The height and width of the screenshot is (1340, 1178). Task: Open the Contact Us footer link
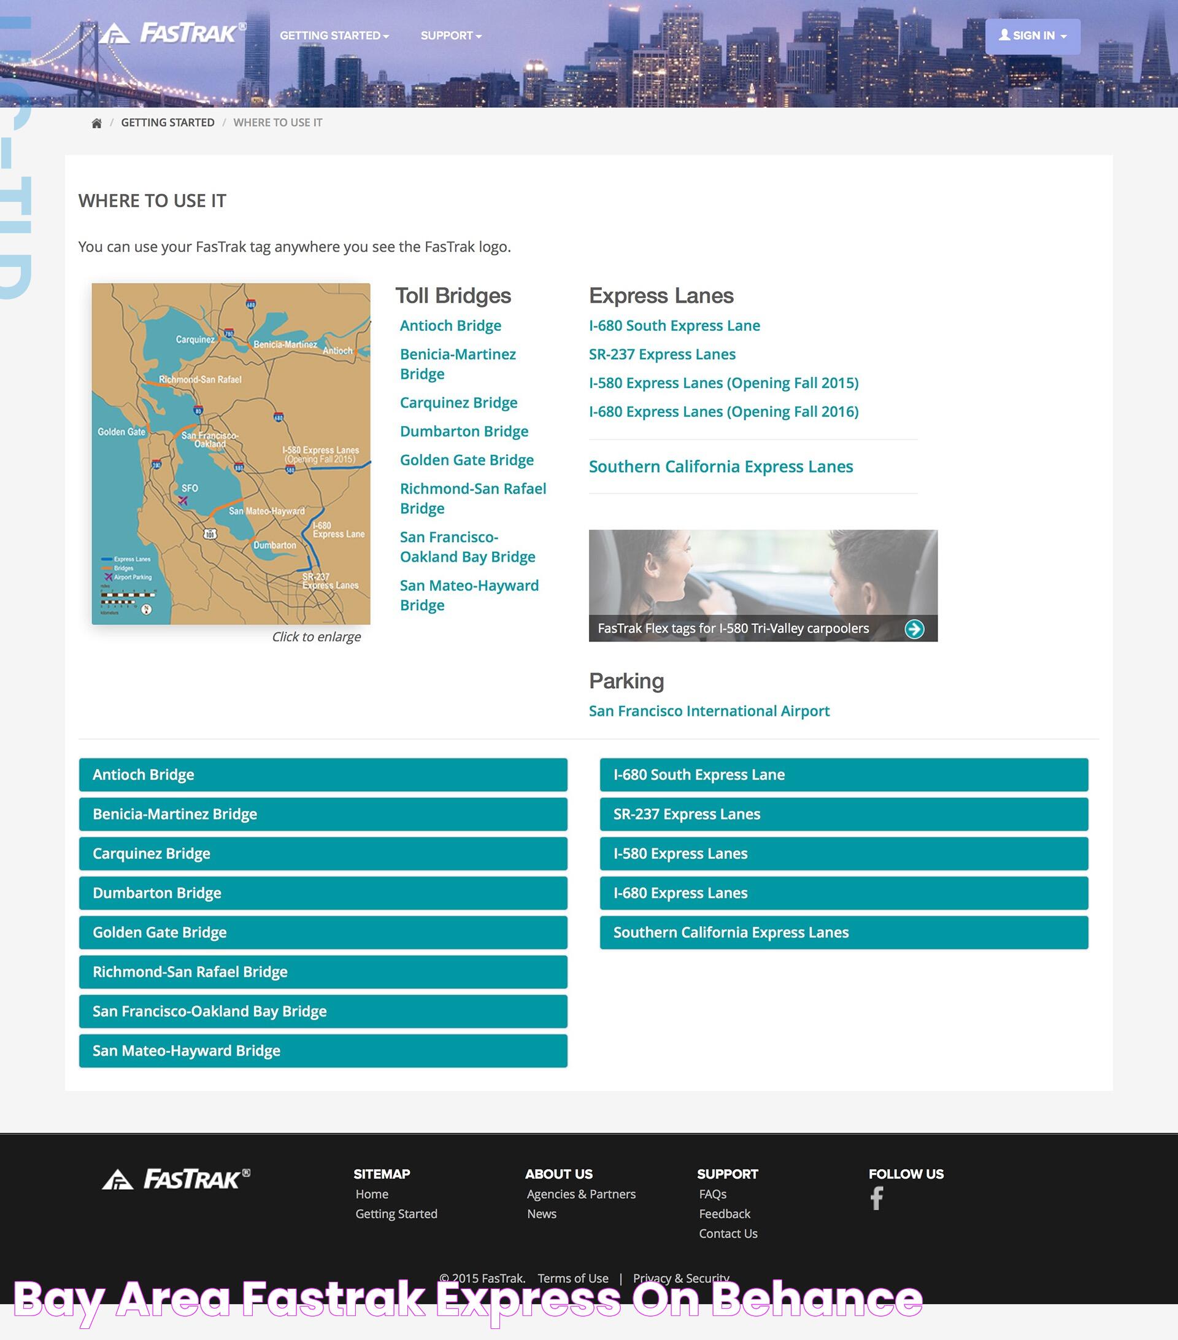pyautogui.click(x=728, y=1234)
